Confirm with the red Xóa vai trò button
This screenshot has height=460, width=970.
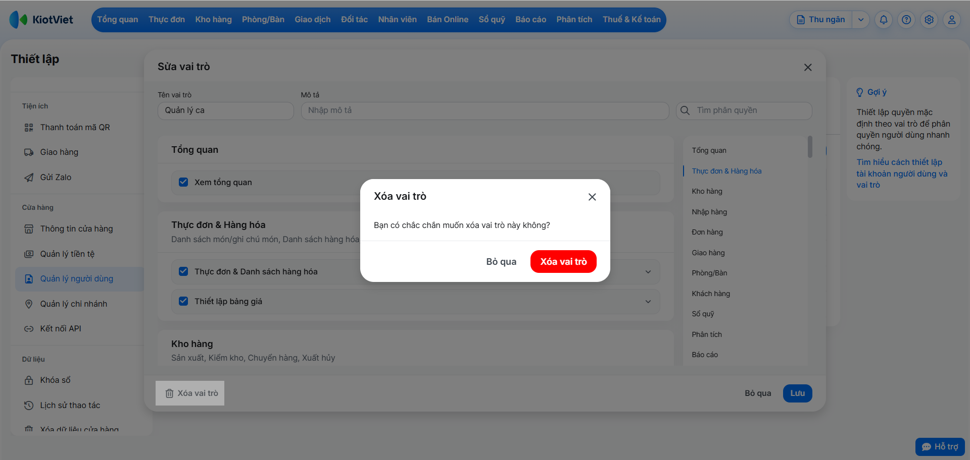click(x=563, y=262)
